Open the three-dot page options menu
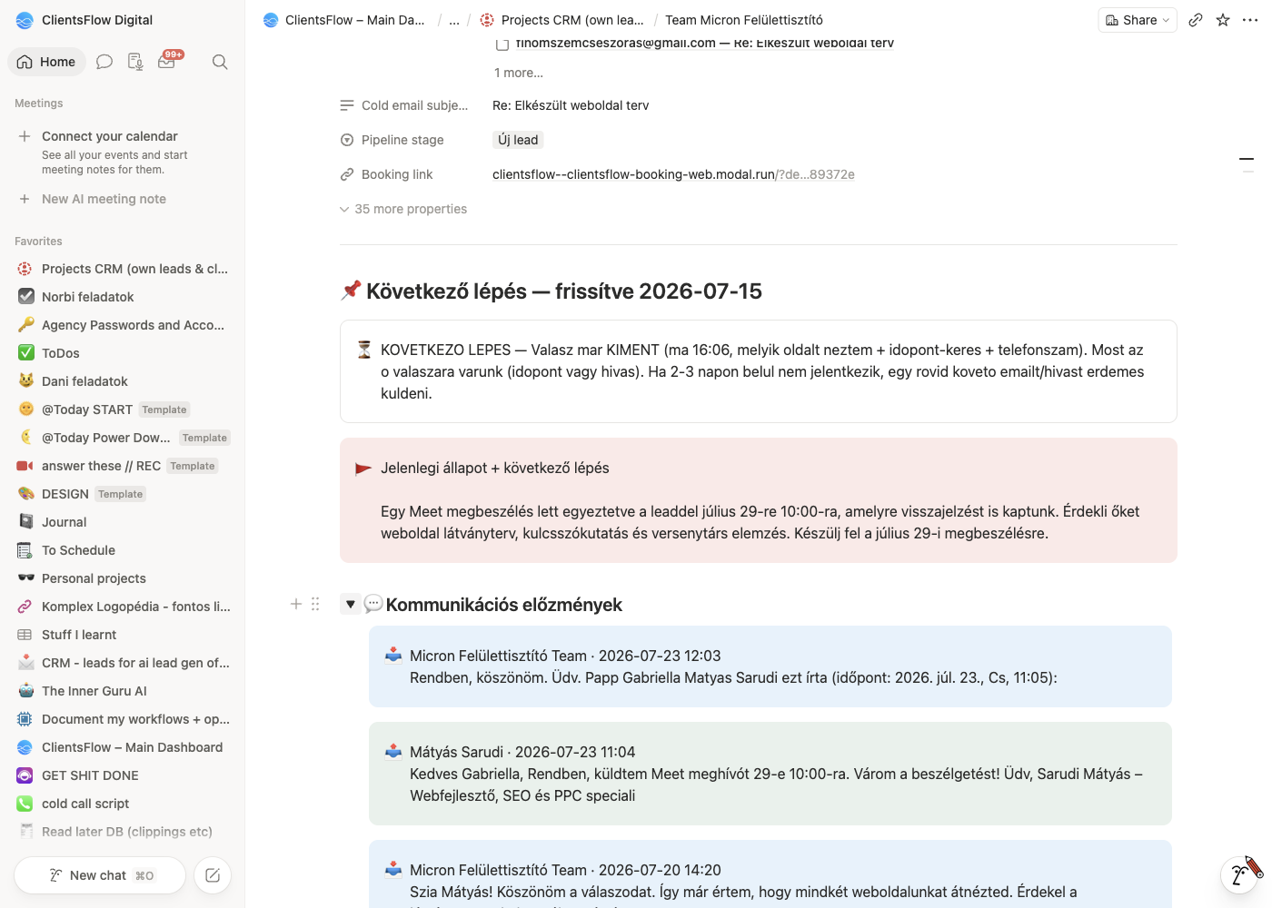 (x=1250, y=20)
